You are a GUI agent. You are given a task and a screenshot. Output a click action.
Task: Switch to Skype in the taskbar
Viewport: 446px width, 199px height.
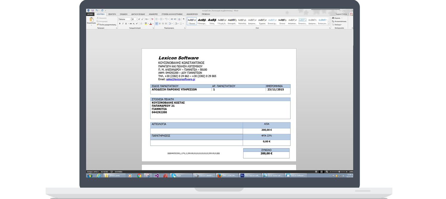pyautogui.click(x=181, y=176)
